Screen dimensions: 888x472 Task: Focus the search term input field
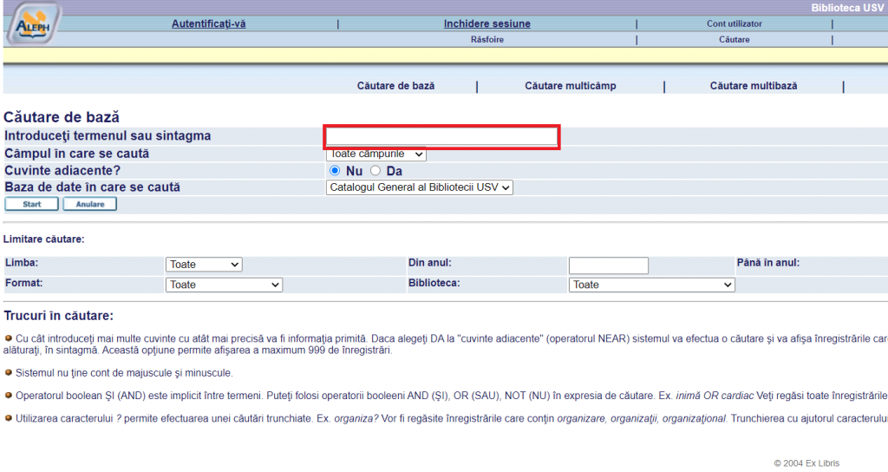click(x=441, y=137)
